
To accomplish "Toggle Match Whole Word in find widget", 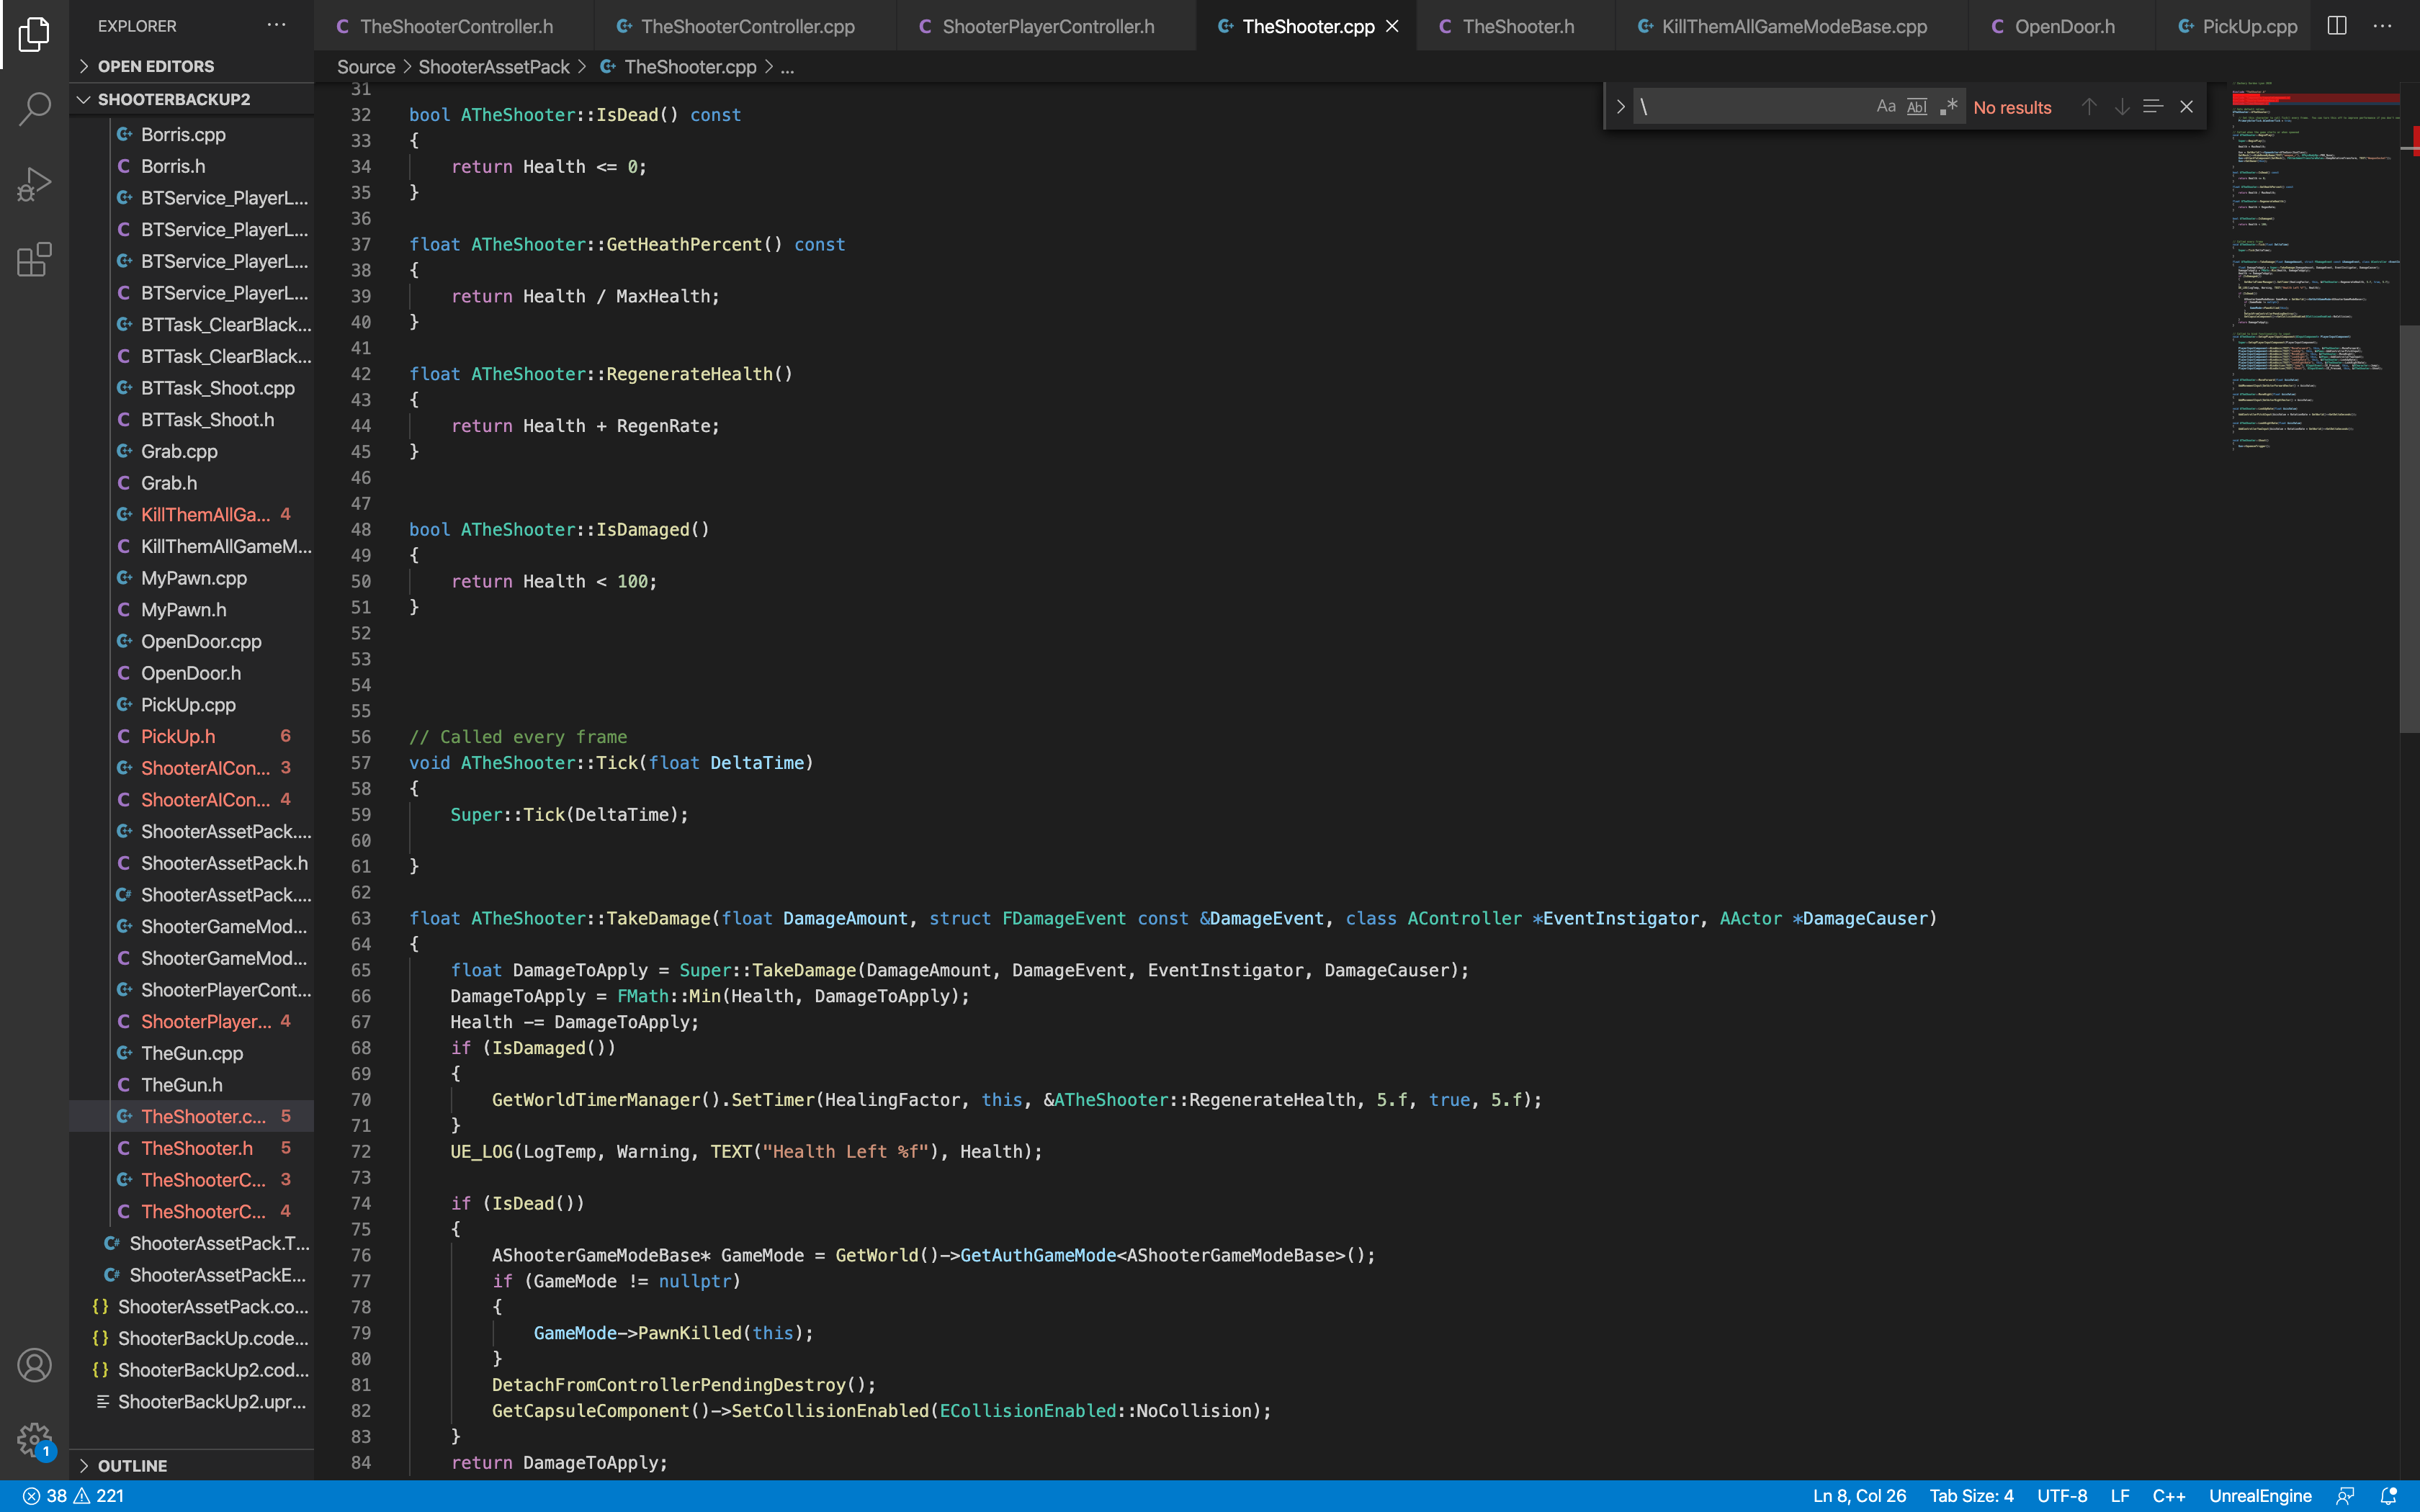I will coord(1917,106).
